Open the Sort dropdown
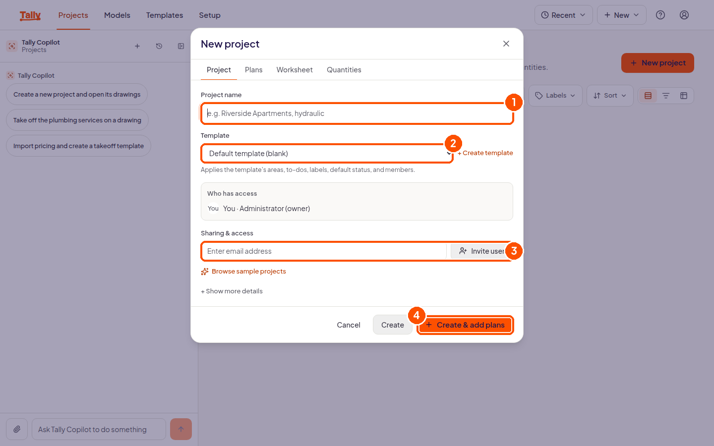Image resolution: width=714 pixels, height=446 pixels. point(610,96)
